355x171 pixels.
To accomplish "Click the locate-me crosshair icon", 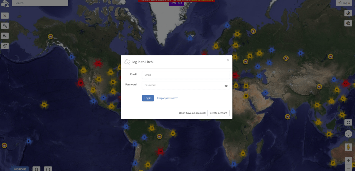I will (x=348, y=13).
